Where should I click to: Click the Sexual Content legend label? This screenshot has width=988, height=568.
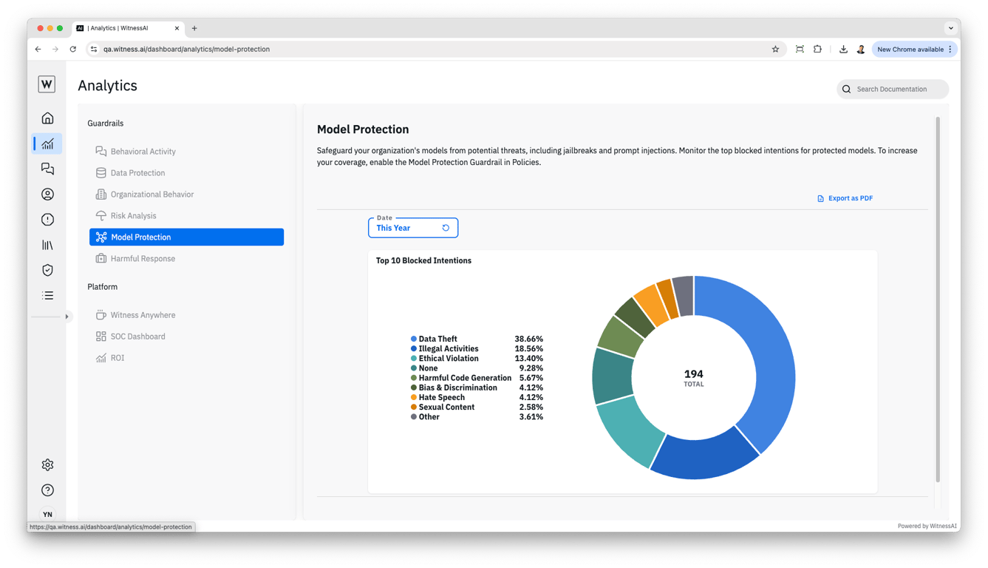(446, 407)
